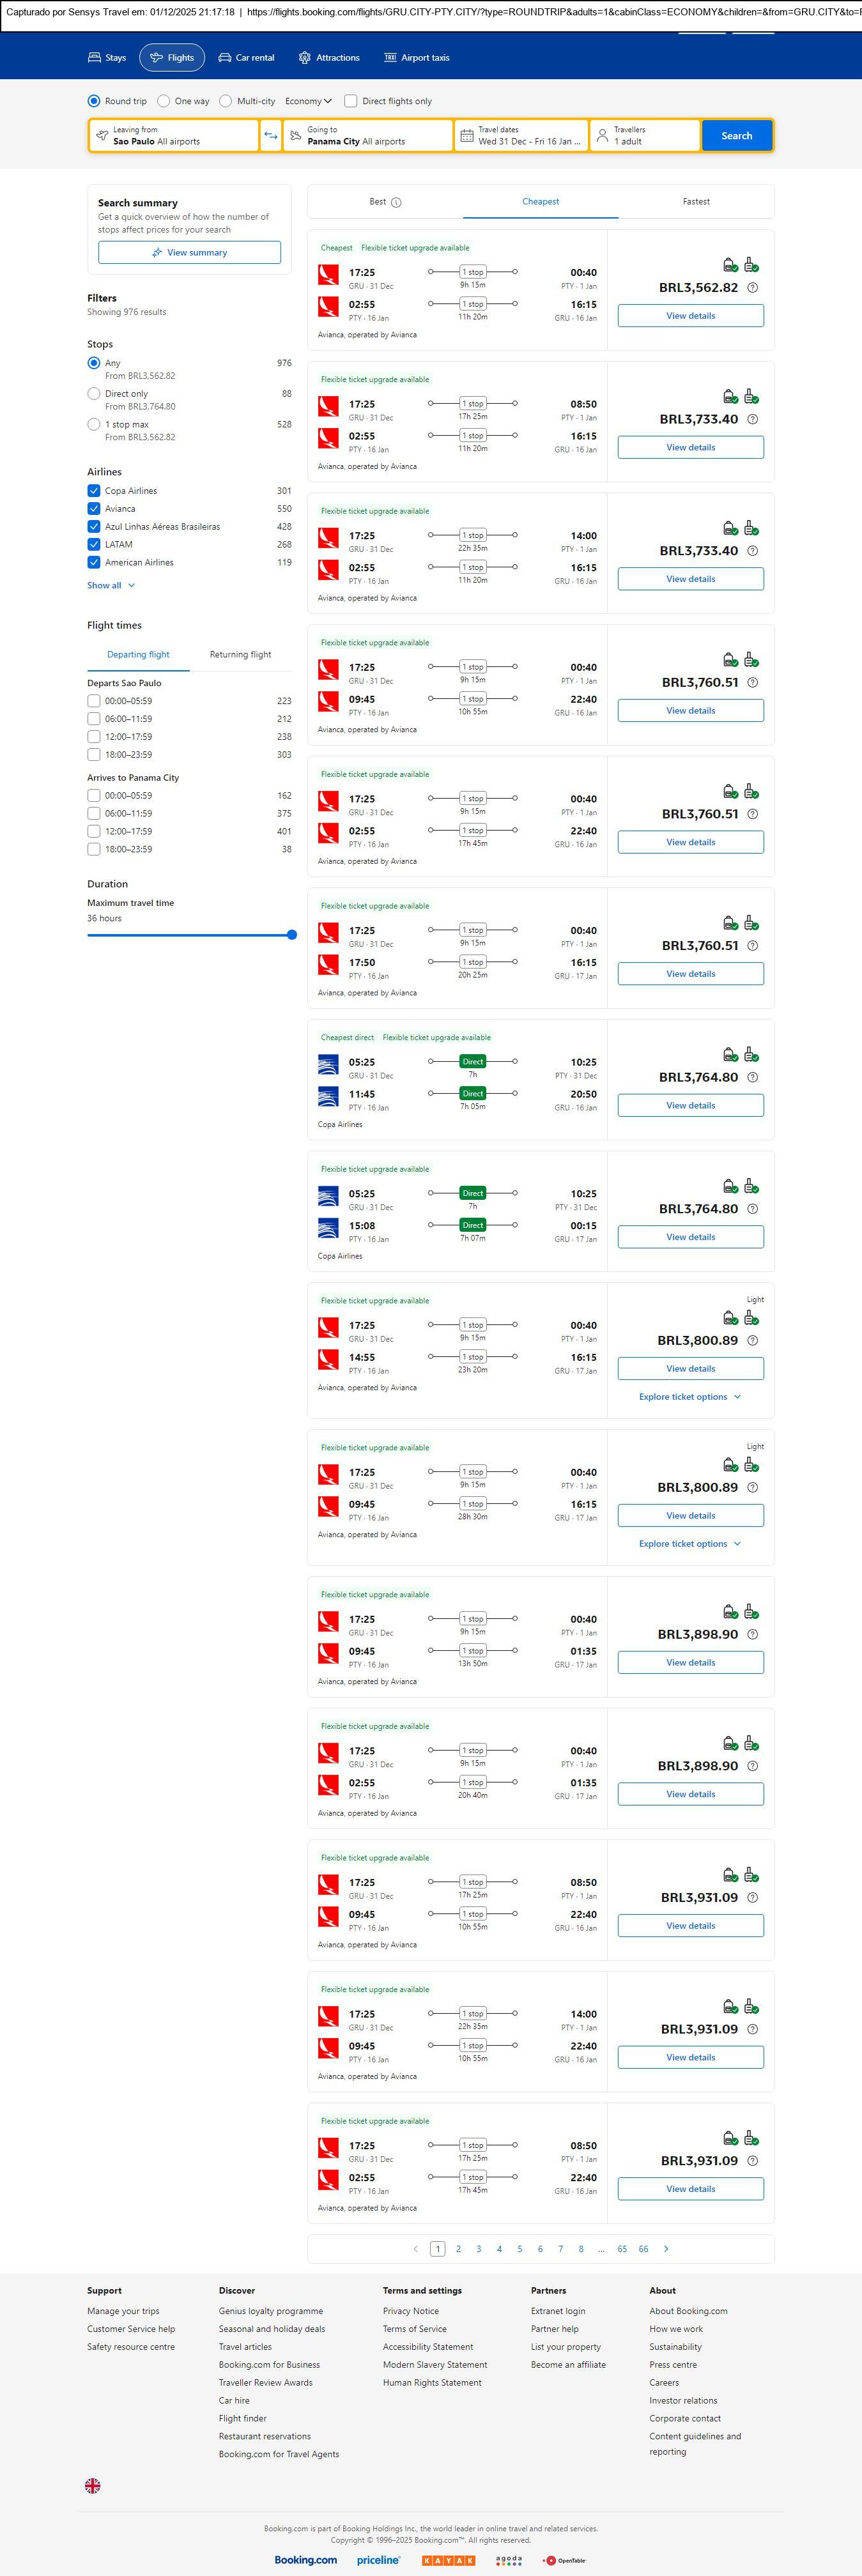The image size is (862, 2576).
Task: Enable the Direct flights only checkbox
Action: tap(351, 101)
